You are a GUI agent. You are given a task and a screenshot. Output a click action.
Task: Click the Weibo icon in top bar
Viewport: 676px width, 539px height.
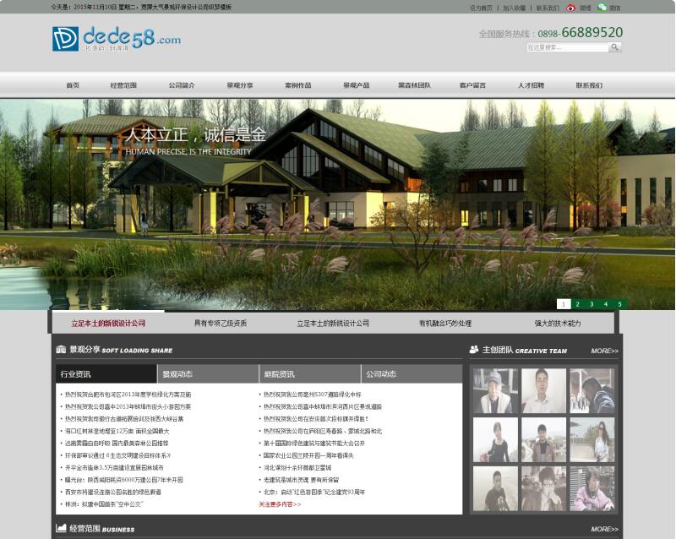point(570,8)
